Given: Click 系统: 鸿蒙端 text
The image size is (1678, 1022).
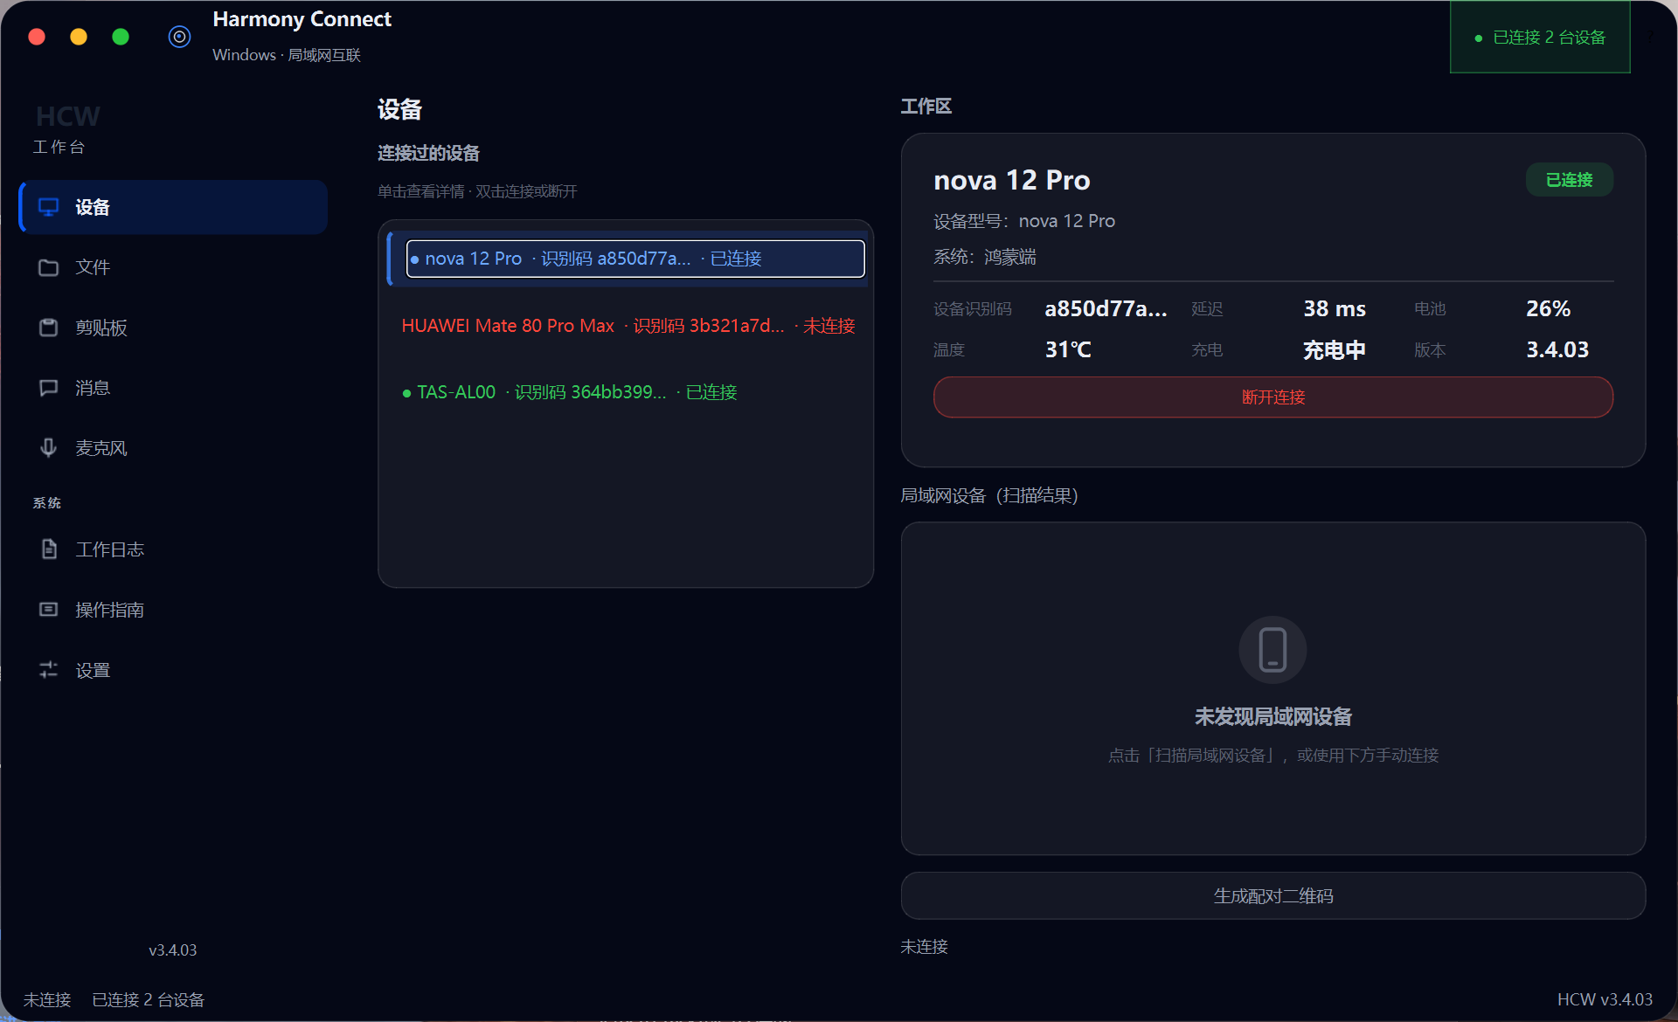Looking at the screenshot, I should (985, 257).
